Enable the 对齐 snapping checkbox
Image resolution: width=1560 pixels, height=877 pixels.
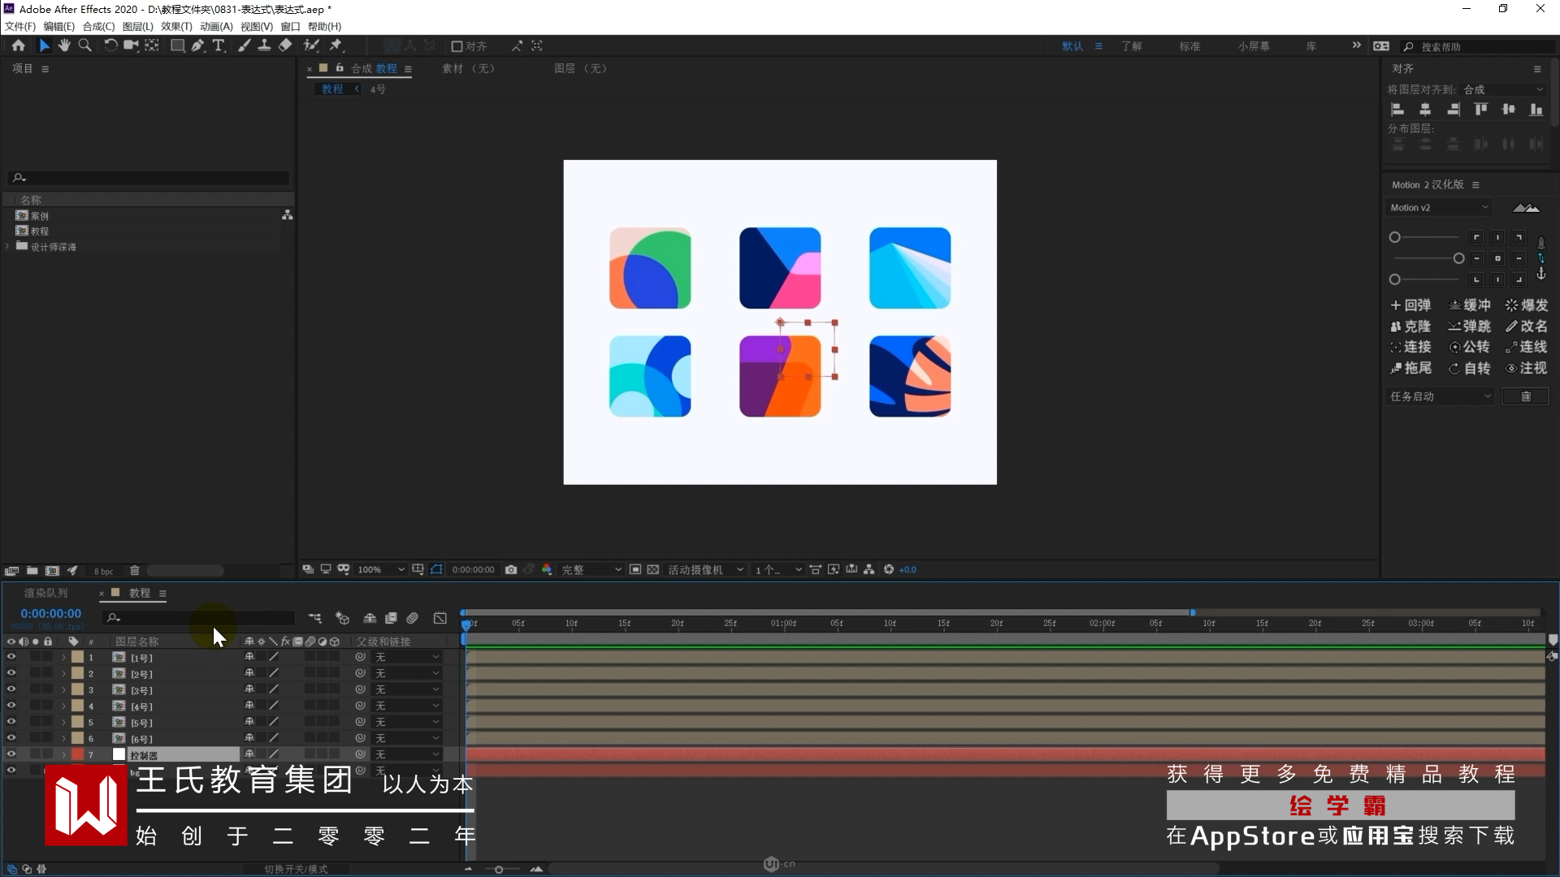pyautogui.click(x=457, y=46)
